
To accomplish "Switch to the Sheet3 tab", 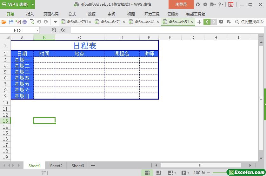I will coord(78,166).
